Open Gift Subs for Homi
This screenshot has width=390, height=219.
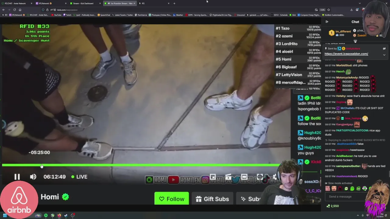212,199
